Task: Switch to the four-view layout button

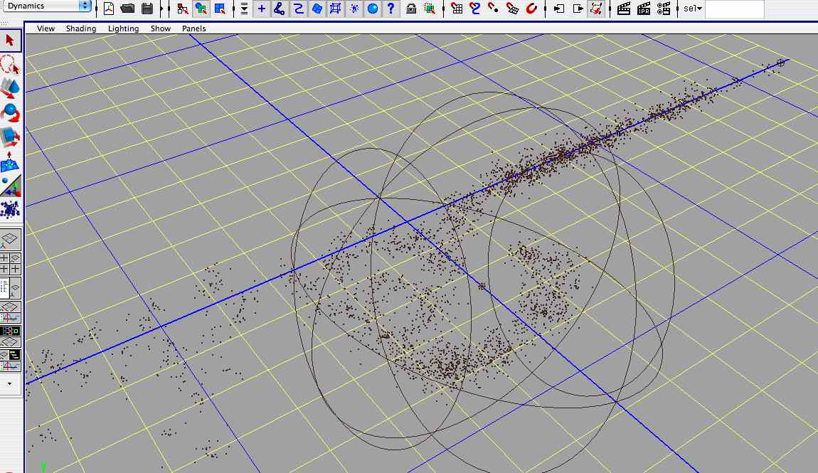Action: click(11, 263)
